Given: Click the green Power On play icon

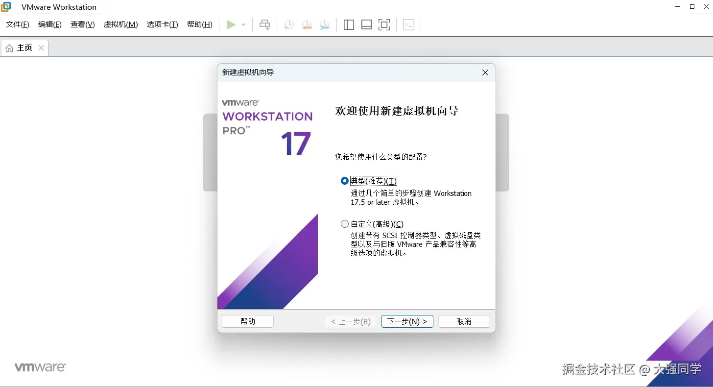Looking at the screenshot, I should pos(231,24).
